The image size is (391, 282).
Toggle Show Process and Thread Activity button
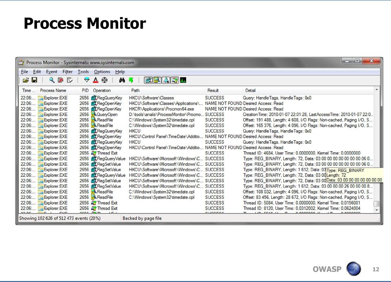pyautogui.click(x=174, y=80)
